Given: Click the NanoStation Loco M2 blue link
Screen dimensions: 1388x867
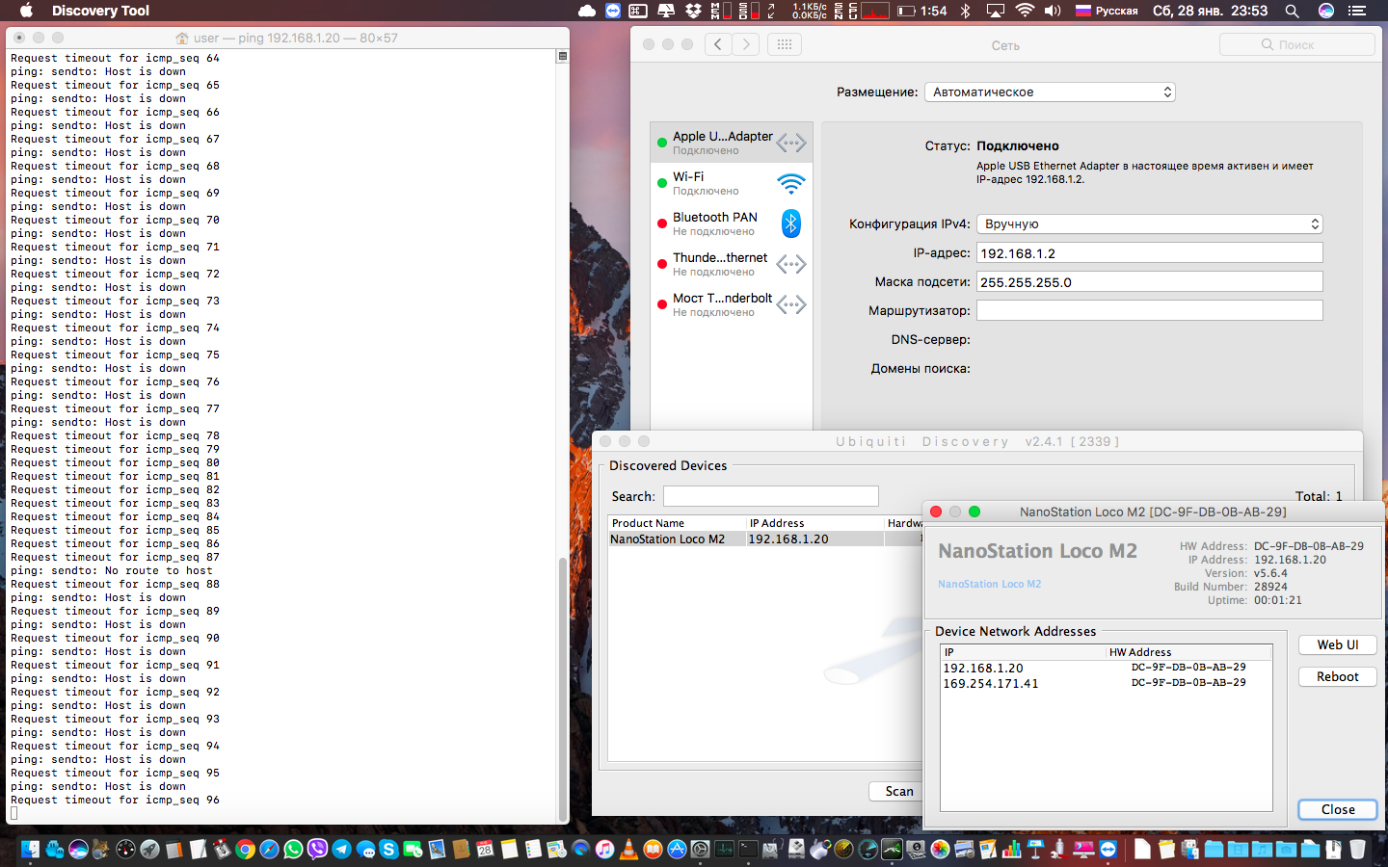Looking at the screenshot, I should 989,584.
